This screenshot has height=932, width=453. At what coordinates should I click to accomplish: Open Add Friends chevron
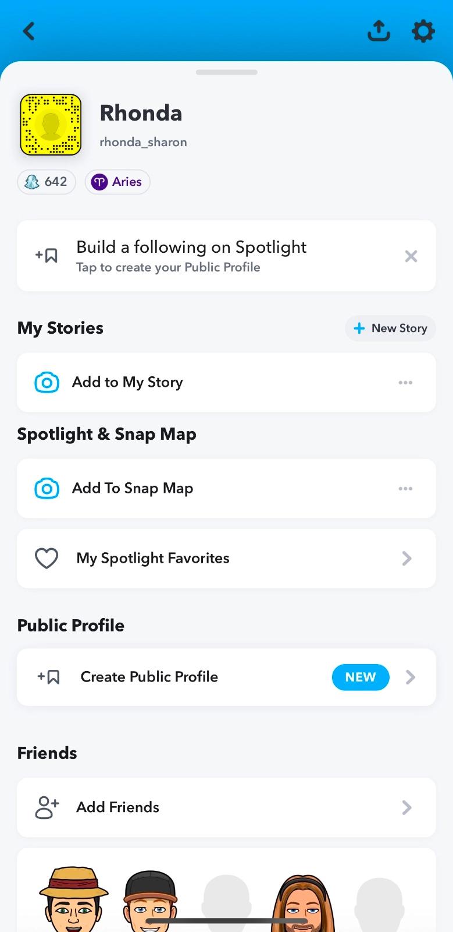click(x=406, y=807)
